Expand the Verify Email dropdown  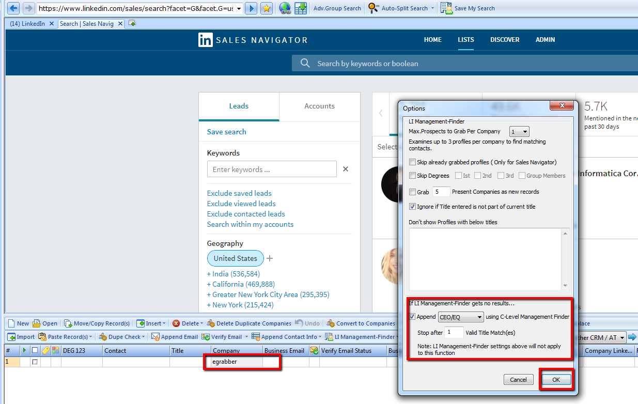click(x=246, y=337)
